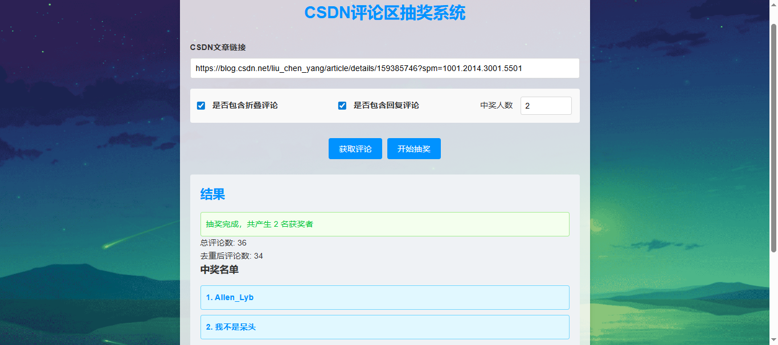The height and width of the screenshot is (345, 778).
Task: Select winner entry 2. 我不是呆头
Action: tap(385, 327)
